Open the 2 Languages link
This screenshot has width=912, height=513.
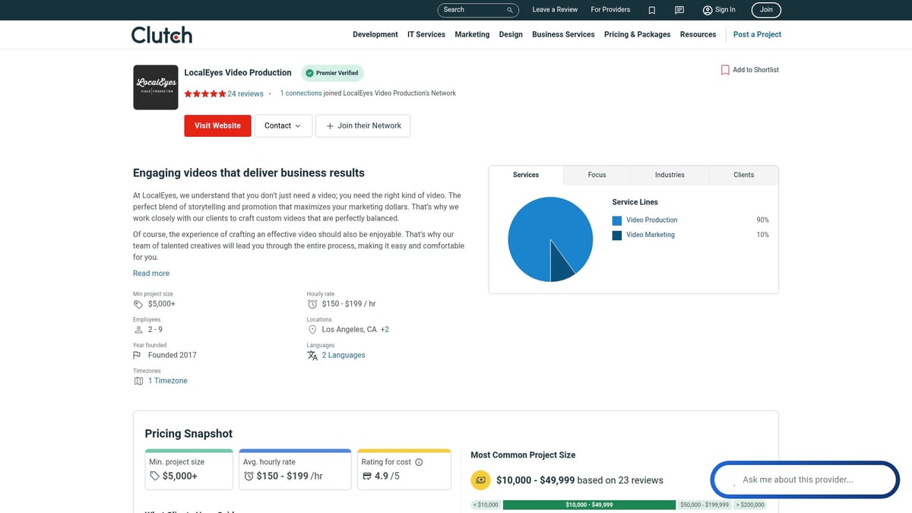(x=344, y=355)
